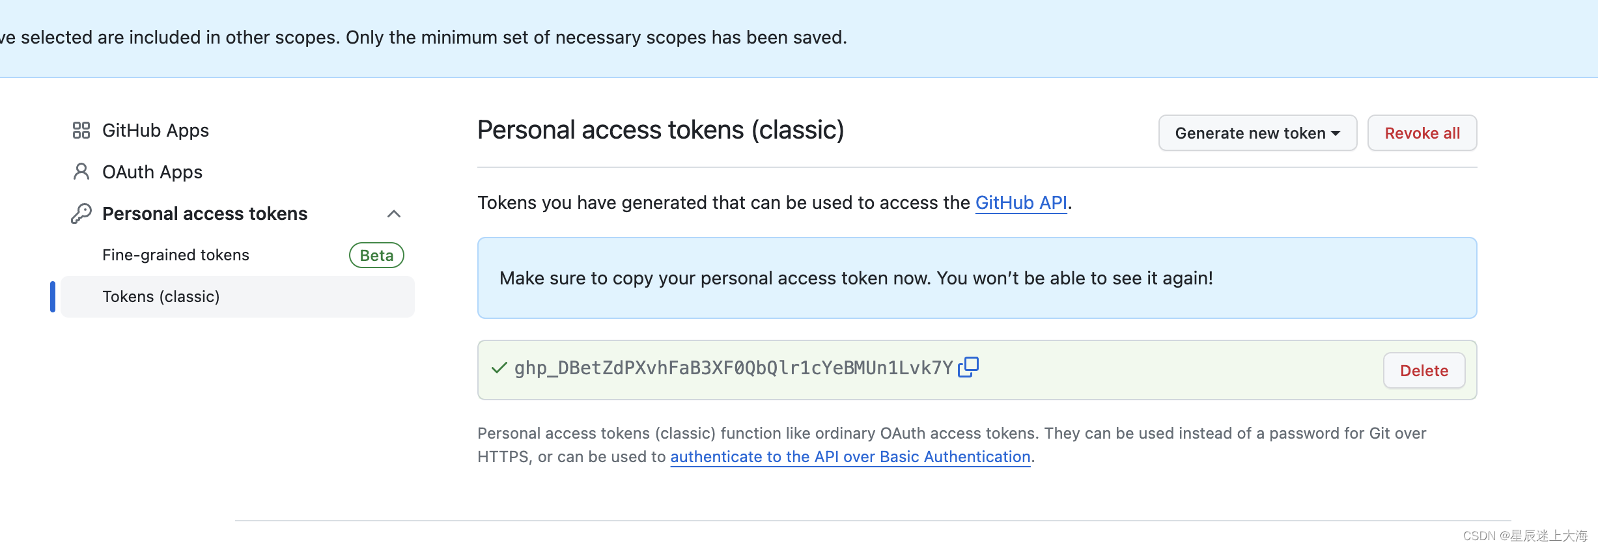The image size is (1598, 548).
Task: Open the GitHub API link
Action: [x=1020, y=203]
